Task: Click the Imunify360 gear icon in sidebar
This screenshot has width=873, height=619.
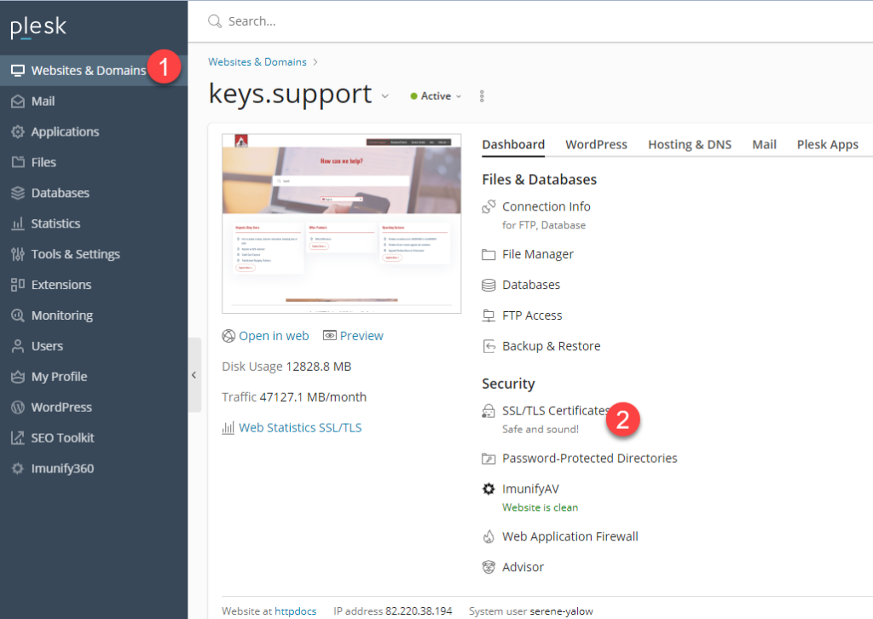Action: tap(17, 469)
